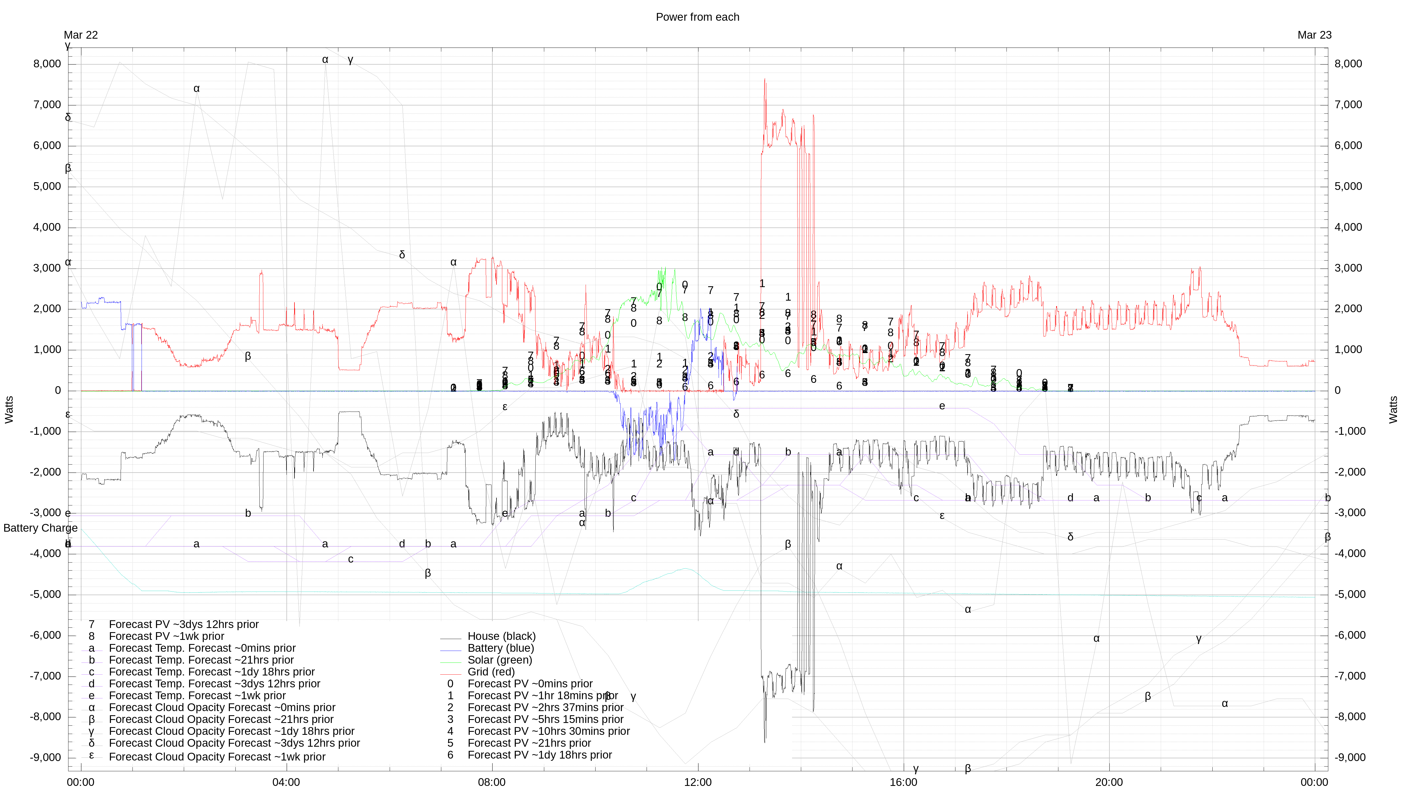Click 'Forecast Cloud Opacity Forecast ~3dys 12hrs prior'
The image size is (1413, 795).
(234, 743)
